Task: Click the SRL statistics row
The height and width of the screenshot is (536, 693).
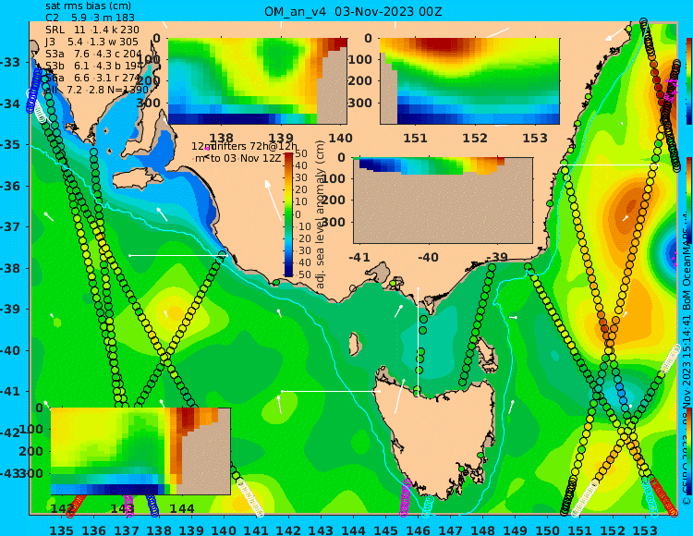Action: (91, 30)
